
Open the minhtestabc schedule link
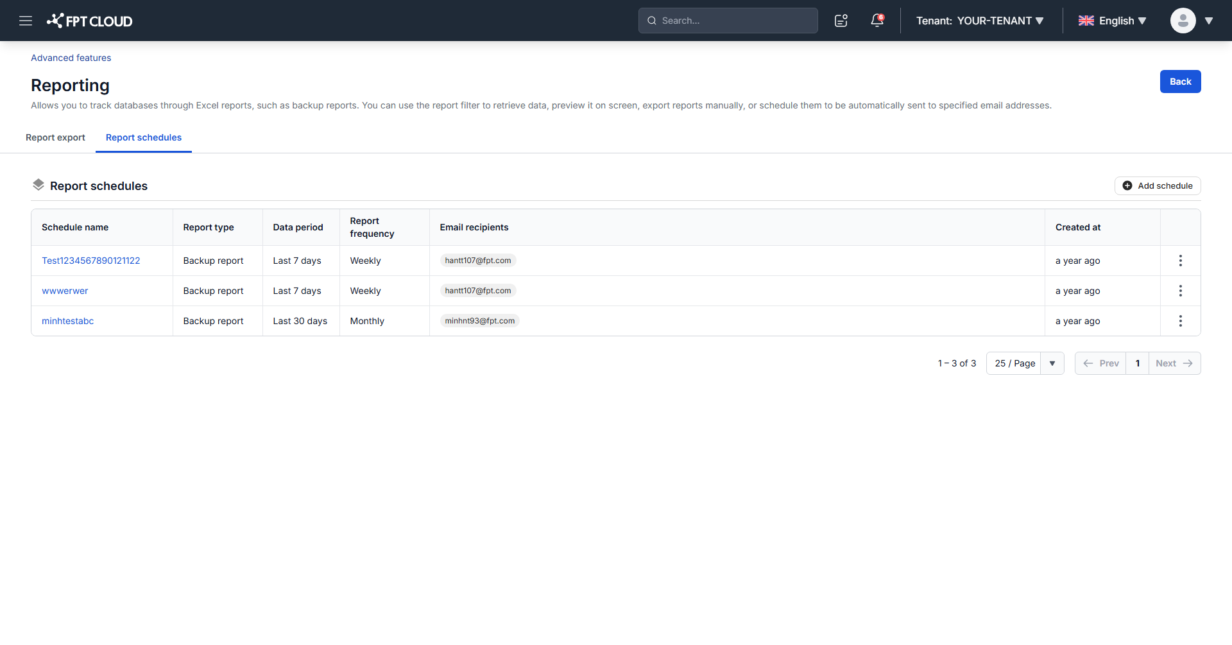(67, 321)
